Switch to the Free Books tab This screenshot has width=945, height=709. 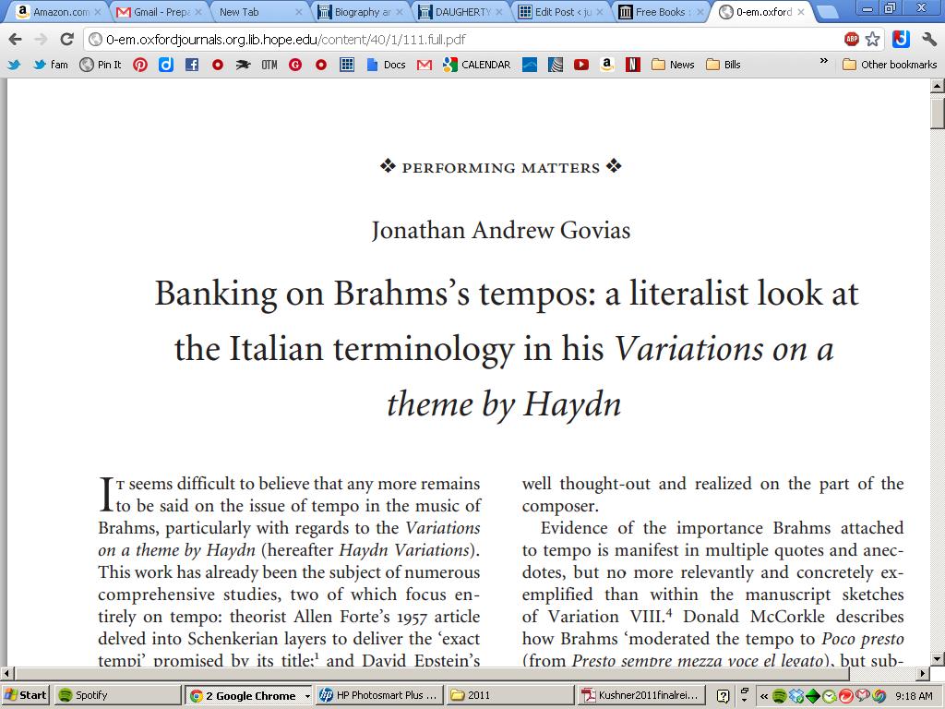pyautogui.click(x=661, y=11)
